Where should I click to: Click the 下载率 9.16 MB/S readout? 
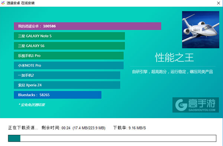coord(129,128)
